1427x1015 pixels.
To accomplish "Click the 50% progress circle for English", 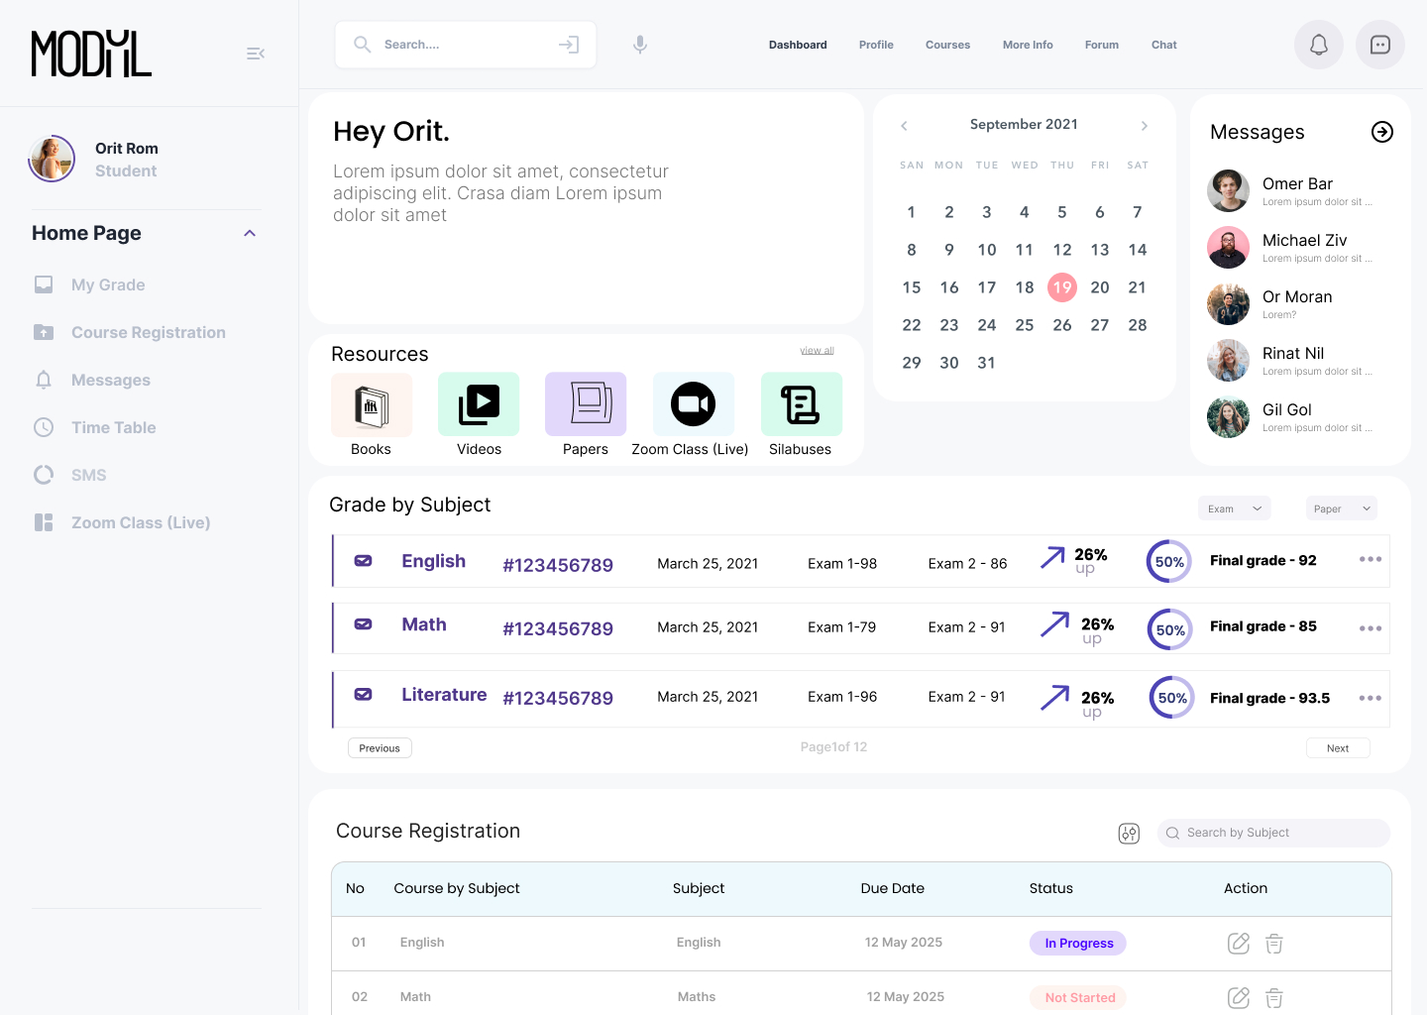I will click(x=1168, y=562).
